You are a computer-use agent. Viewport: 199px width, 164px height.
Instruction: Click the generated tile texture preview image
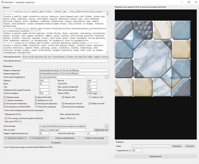(x=153, y=58)
